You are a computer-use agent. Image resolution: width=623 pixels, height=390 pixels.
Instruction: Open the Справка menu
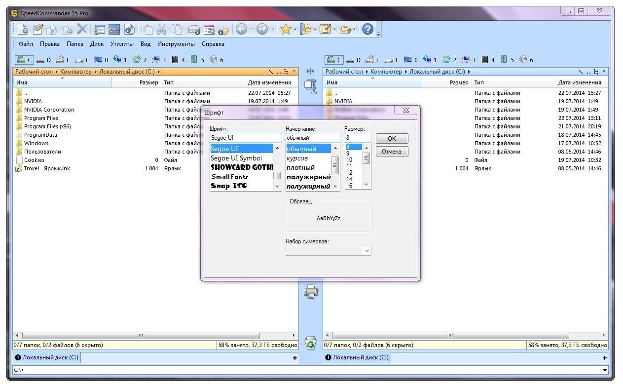[213, 44]
